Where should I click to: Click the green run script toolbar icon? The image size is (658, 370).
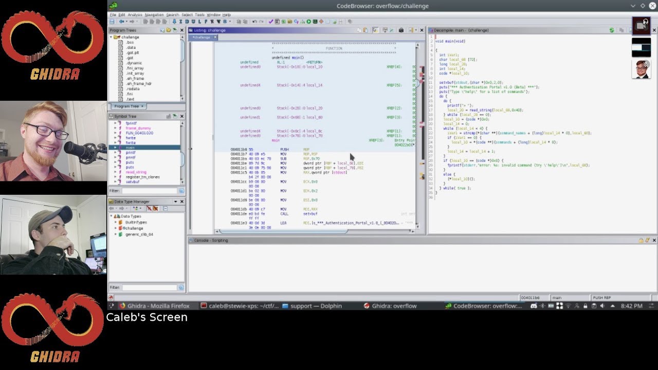coord(309,22)
